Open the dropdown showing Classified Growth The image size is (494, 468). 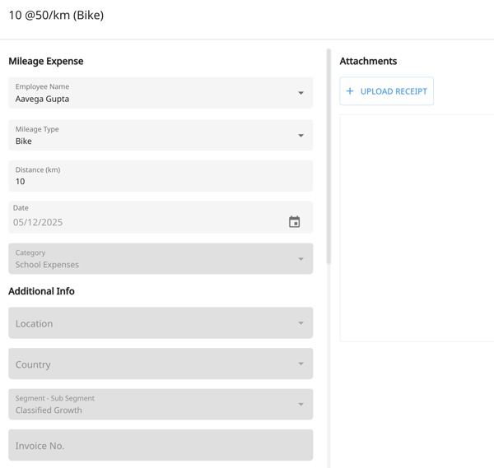[x=148, y=405]
